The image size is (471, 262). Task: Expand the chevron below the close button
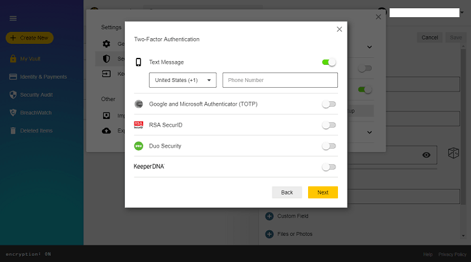(369, 47)
